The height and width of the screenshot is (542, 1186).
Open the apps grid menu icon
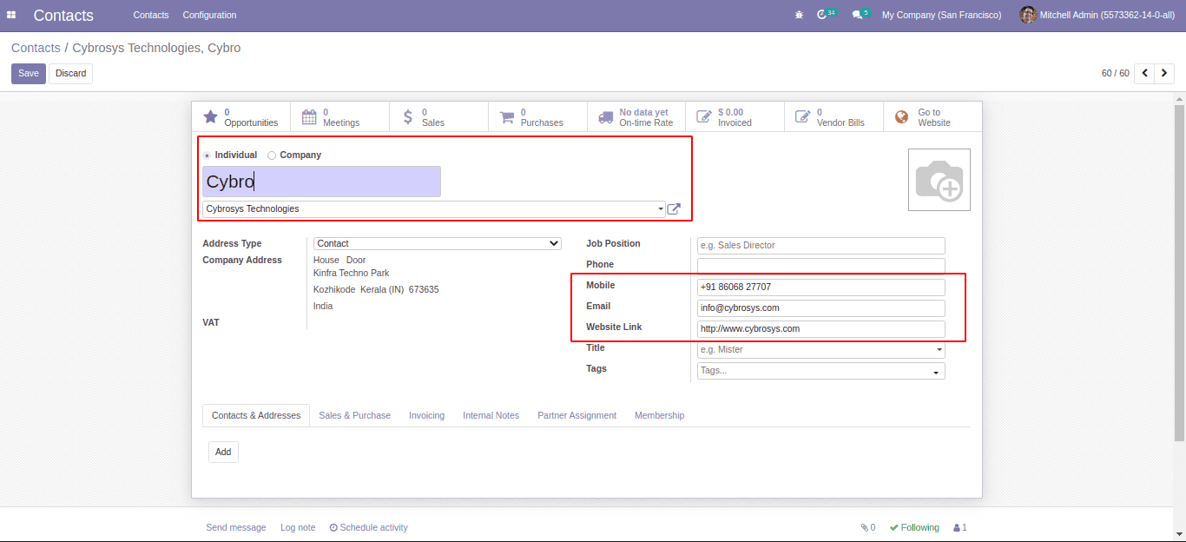[11, 15]
